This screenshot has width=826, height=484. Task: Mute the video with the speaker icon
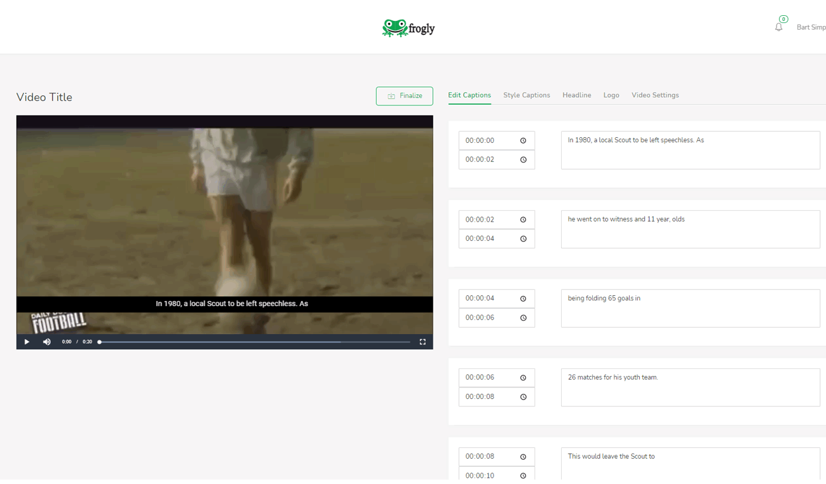point(47,342)
